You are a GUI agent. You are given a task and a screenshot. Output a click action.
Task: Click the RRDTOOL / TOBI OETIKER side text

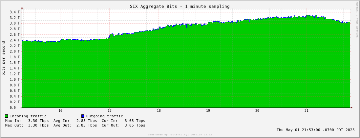357,19
